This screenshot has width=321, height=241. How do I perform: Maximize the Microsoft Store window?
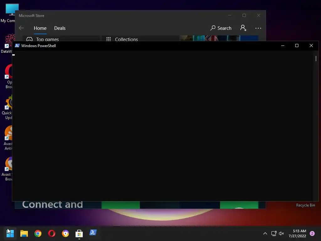(244, 15)
